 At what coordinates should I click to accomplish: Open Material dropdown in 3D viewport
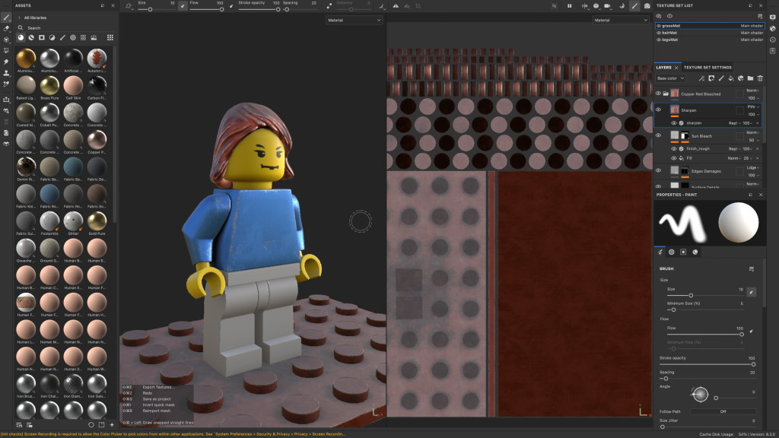tap(354, 20)
